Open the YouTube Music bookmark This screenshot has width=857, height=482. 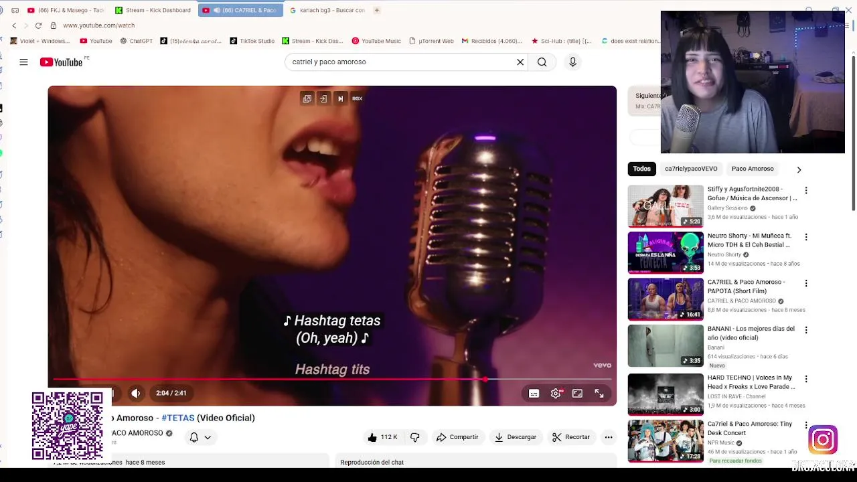point(376,41)
